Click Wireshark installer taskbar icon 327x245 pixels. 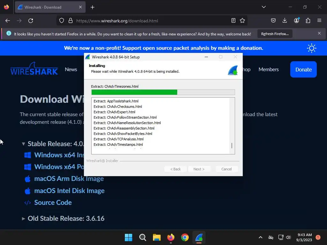pyautogui.click(x=199, y=237)
